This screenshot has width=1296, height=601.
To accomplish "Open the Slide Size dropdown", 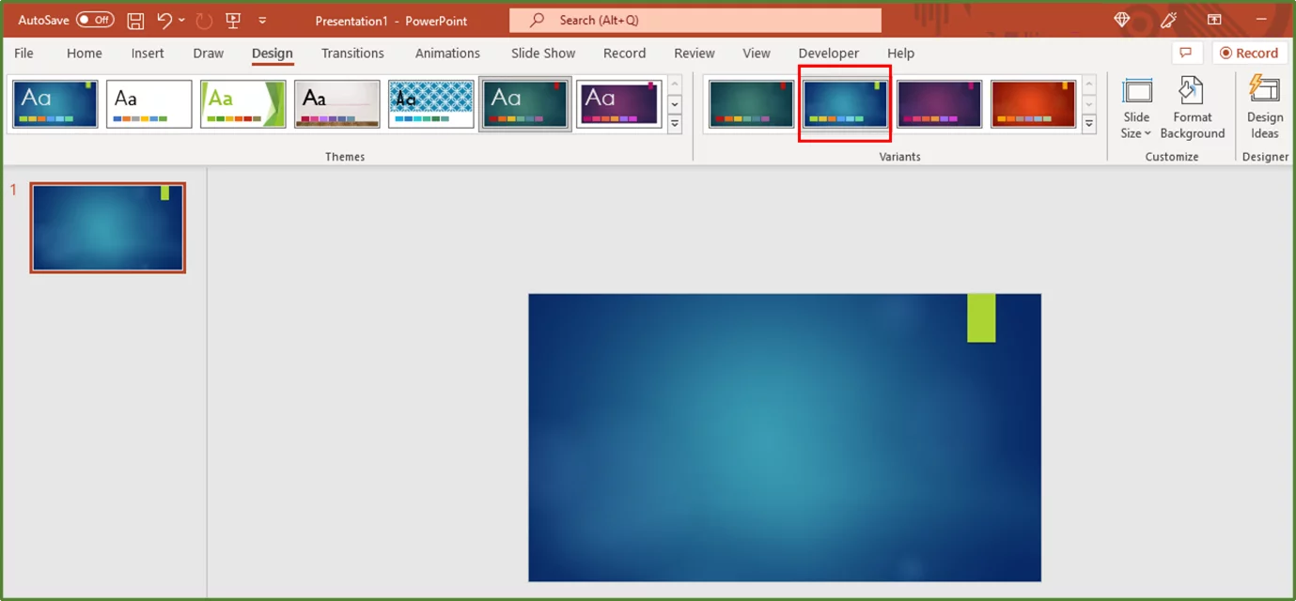I will click(x=1135, y=108).
